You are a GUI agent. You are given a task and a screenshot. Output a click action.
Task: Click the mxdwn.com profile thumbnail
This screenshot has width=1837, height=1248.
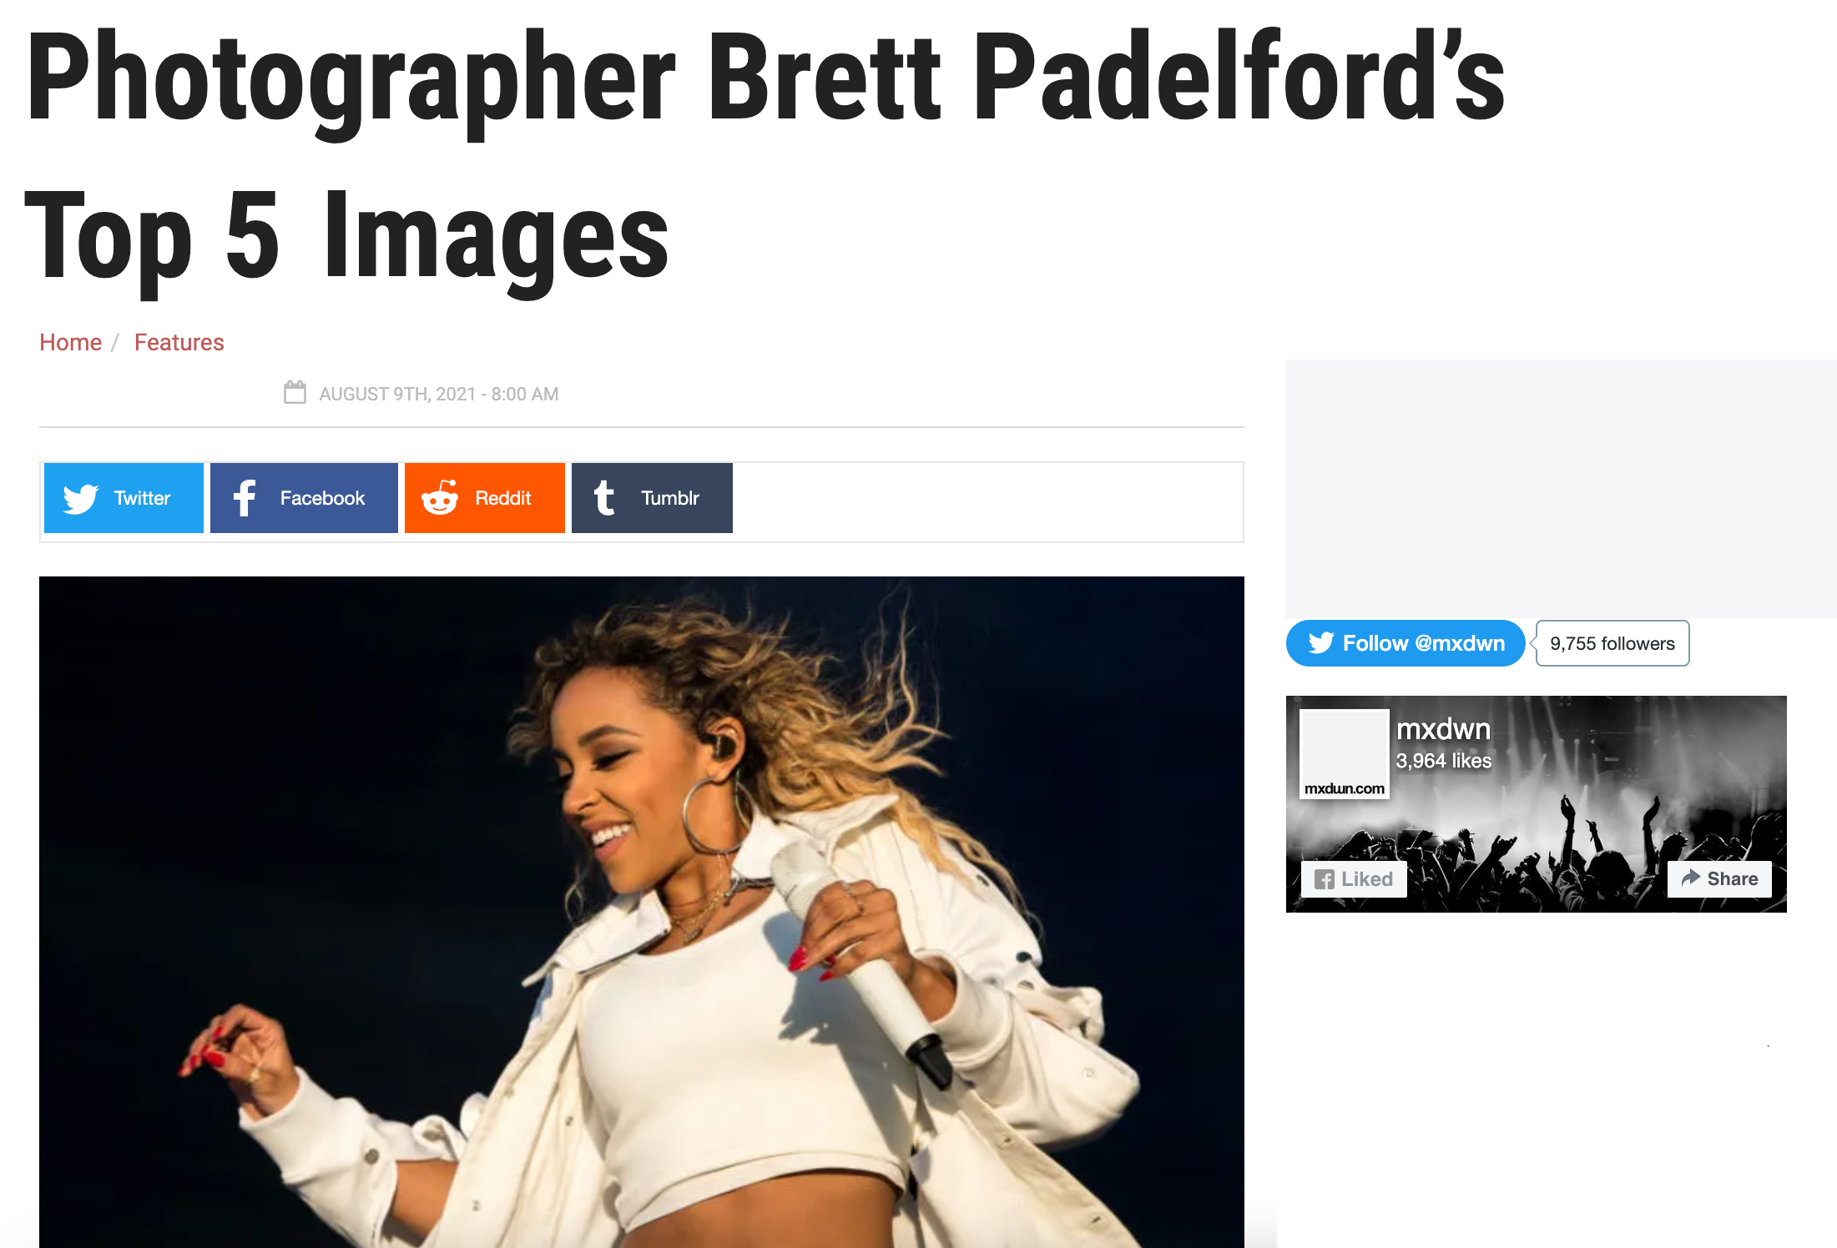click(1345, 754)
